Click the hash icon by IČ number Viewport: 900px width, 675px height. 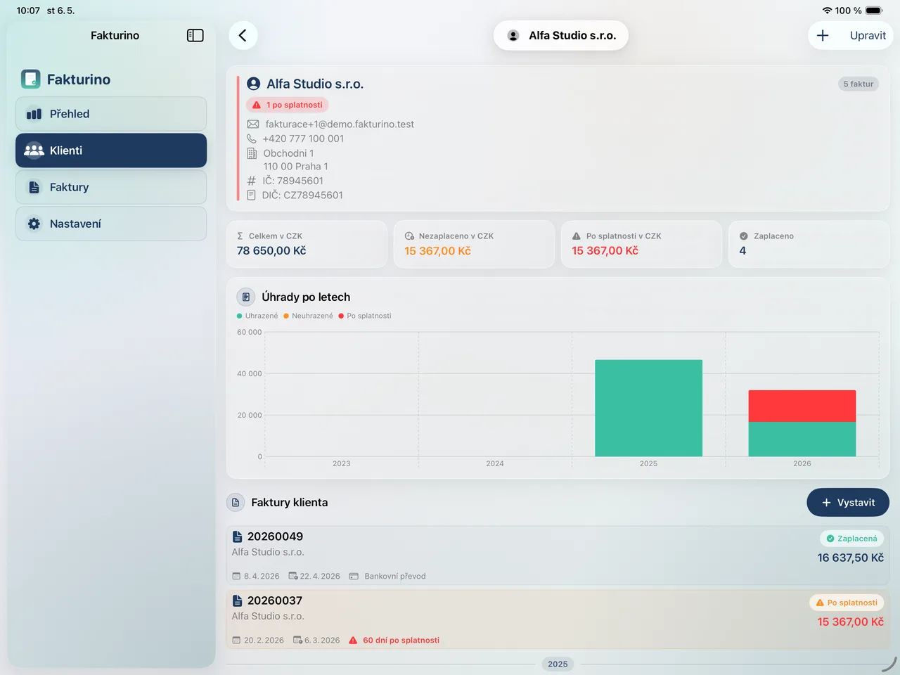point(252,181)
